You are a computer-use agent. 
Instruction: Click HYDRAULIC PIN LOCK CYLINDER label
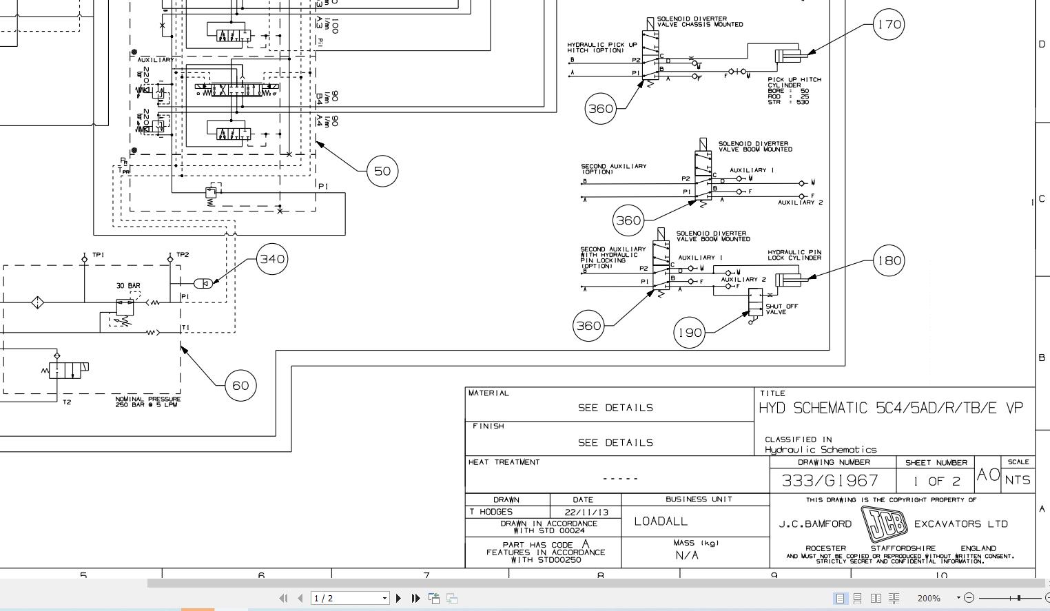(794, 255)
